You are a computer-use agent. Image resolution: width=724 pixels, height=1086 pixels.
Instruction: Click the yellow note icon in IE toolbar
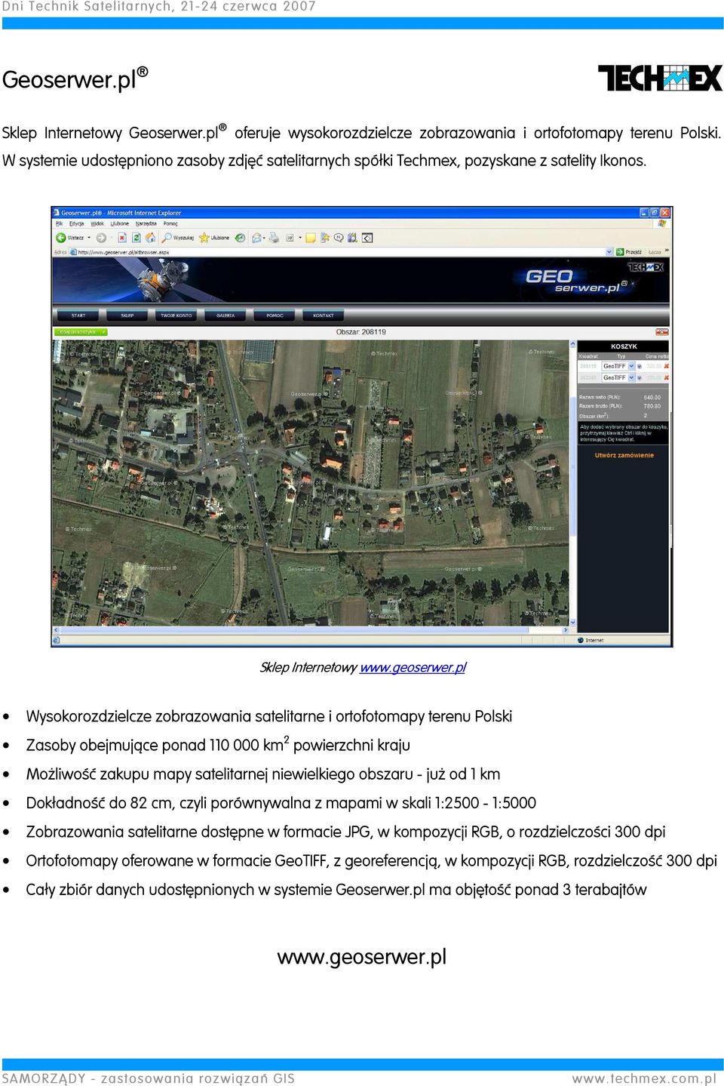tap(310, 238)
